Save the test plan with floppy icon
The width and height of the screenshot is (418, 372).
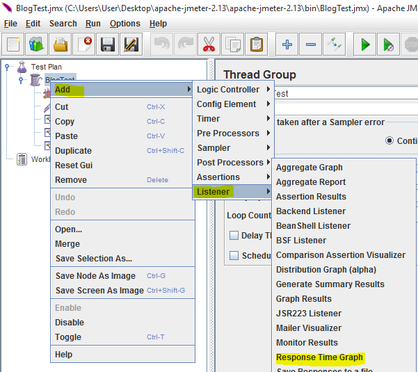coord(107,45)
